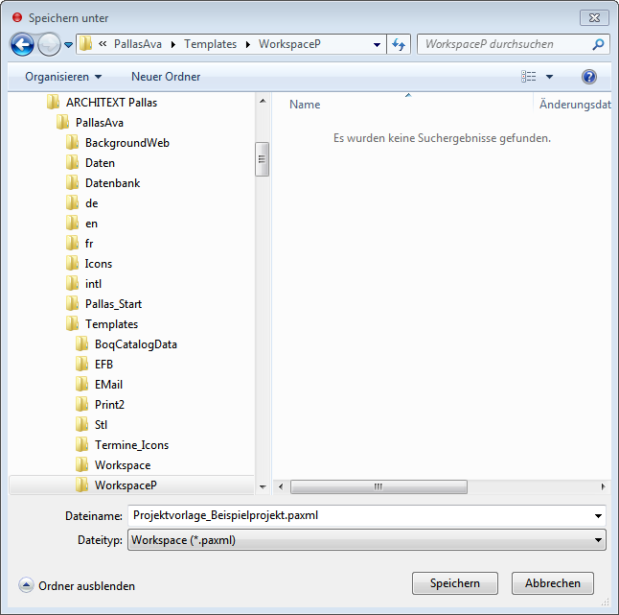Click folder tree scroll-down arrow
Image resolution: width=619 pixels, height=615 pixels.
(x=263, y=487)
